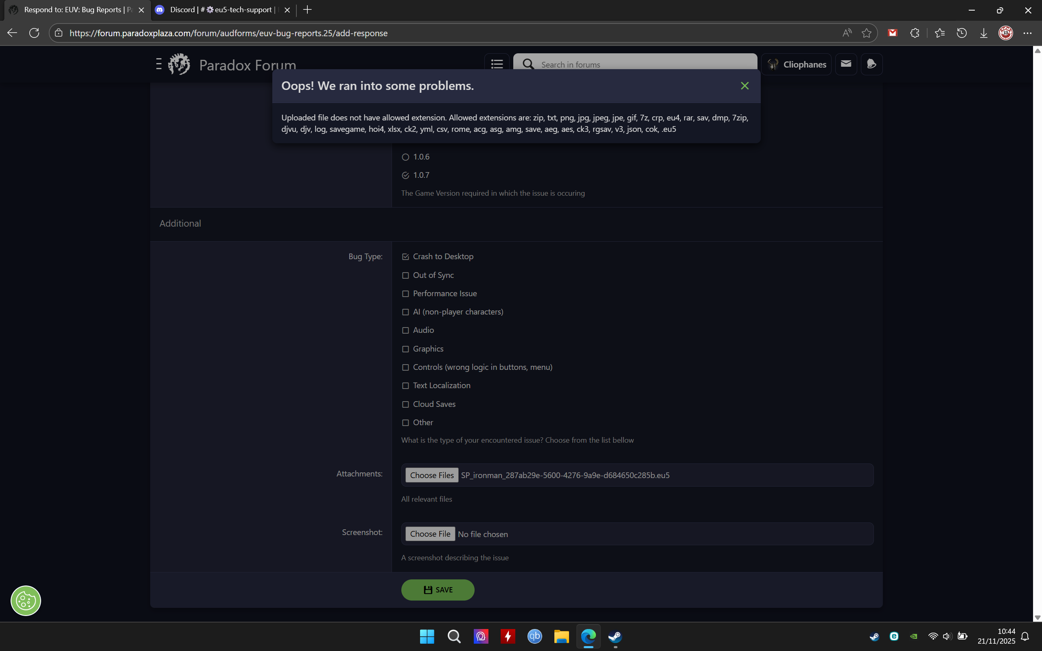
Task: Reload the page with refresh icon
Action: tap(34, 33)
